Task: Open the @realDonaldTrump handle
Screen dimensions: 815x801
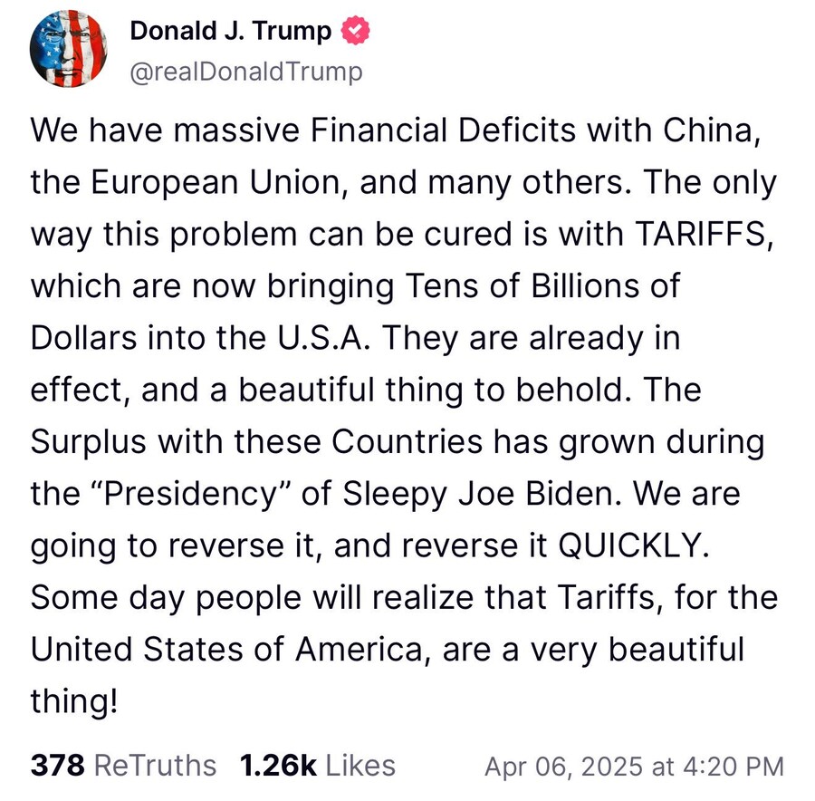Action: (246, 71)
